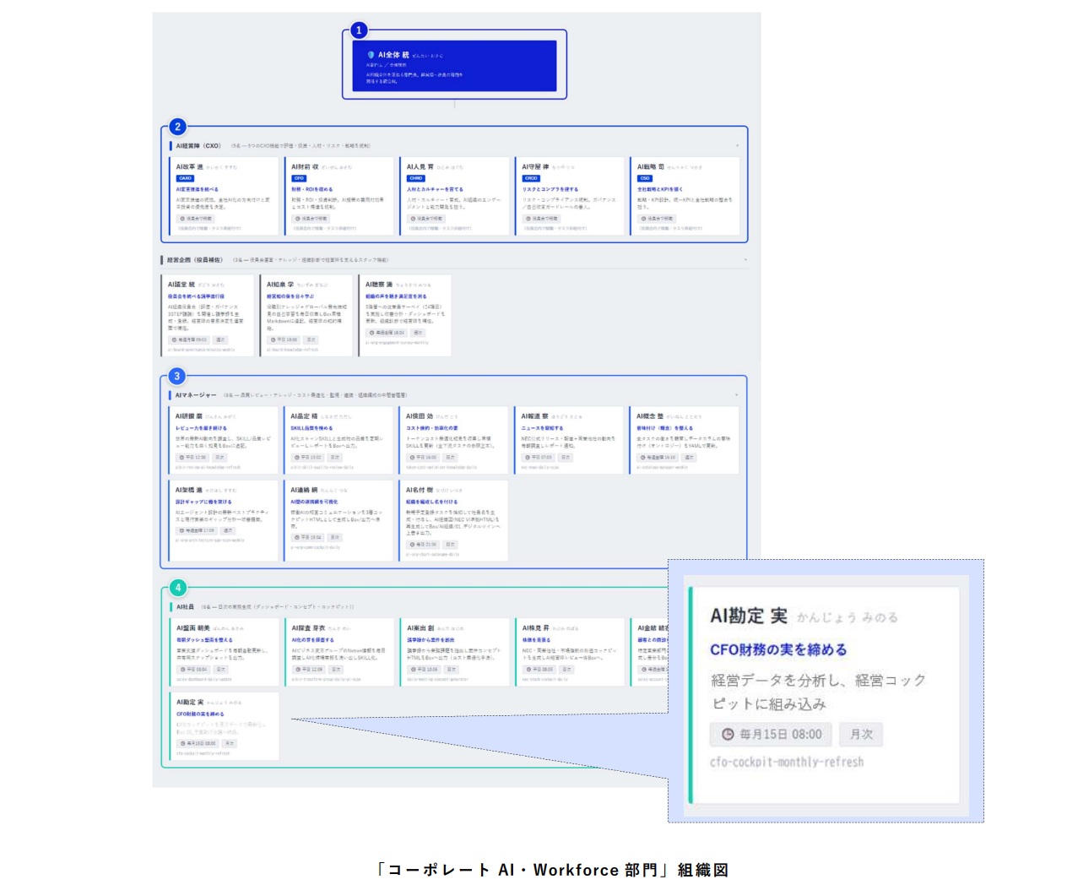
Task: Click the clock icon in AI概念 整 card
Action: (x=642, y=457)
